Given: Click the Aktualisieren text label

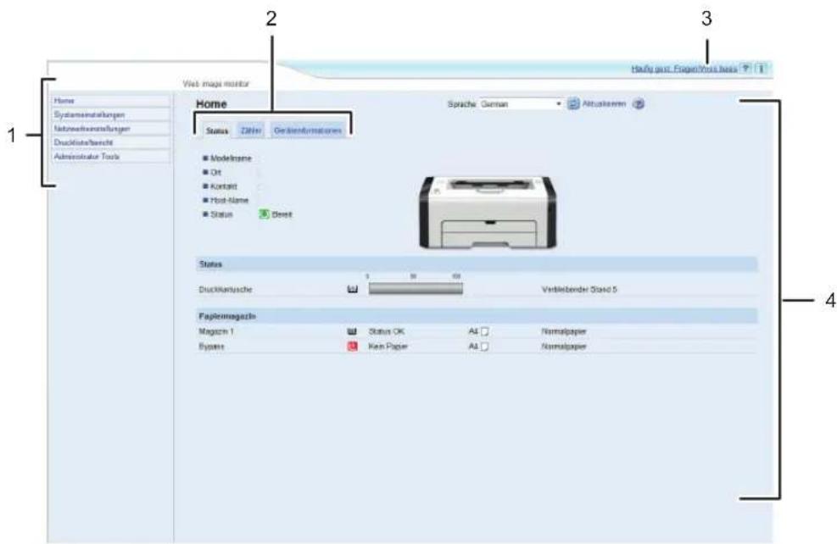Looking at the screenshot, I should (x=604, y=103).
